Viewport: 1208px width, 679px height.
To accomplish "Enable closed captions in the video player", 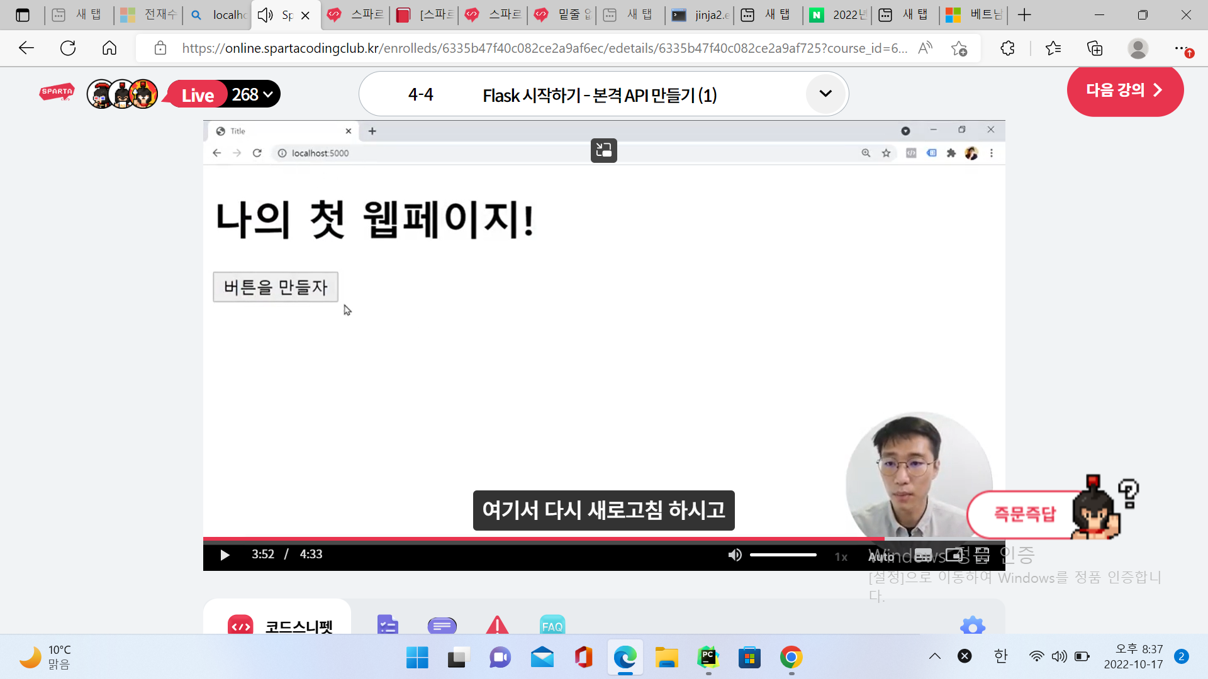I will 923,556.
